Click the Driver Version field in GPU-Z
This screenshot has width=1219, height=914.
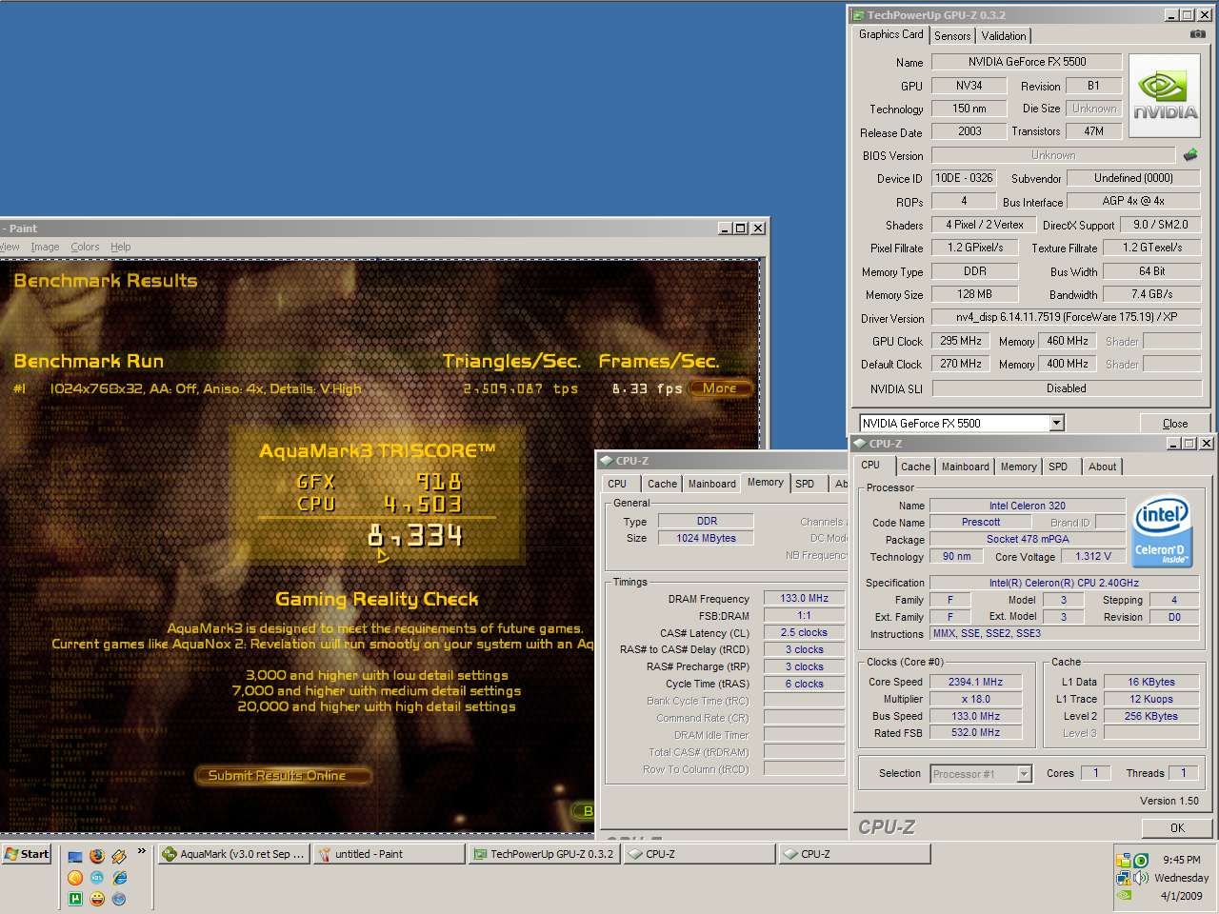1067,317
